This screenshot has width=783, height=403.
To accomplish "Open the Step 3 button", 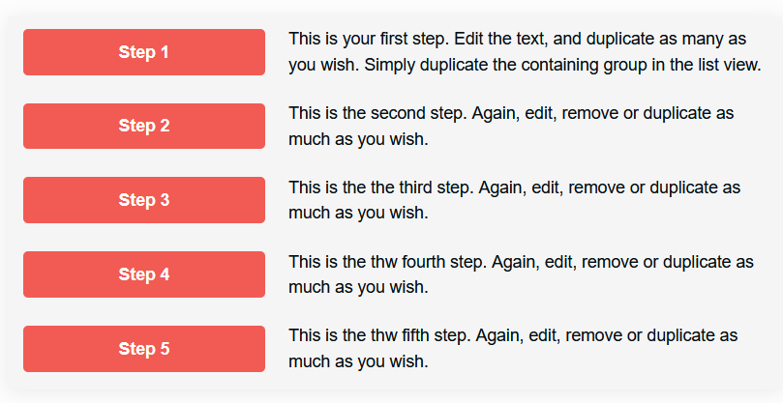I will [x=144, y=200].
